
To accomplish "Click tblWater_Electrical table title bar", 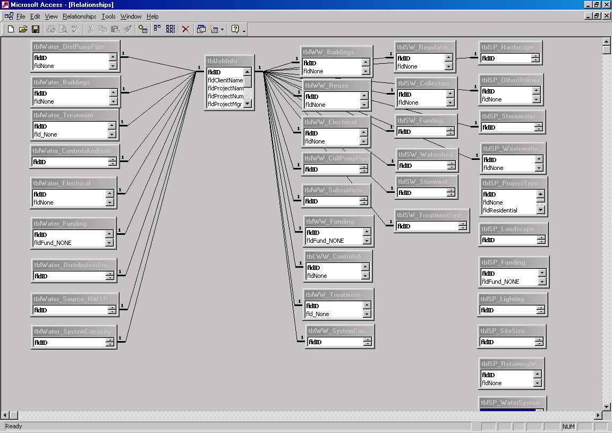I will (x=73, y=183).
